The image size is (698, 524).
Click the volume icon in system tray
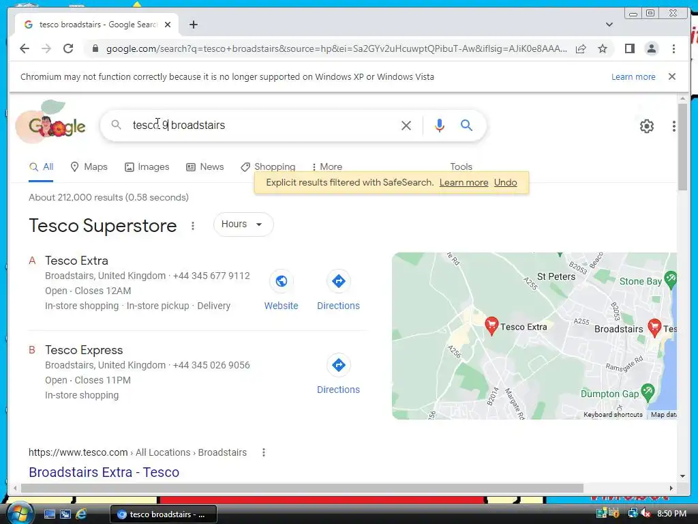645,513
